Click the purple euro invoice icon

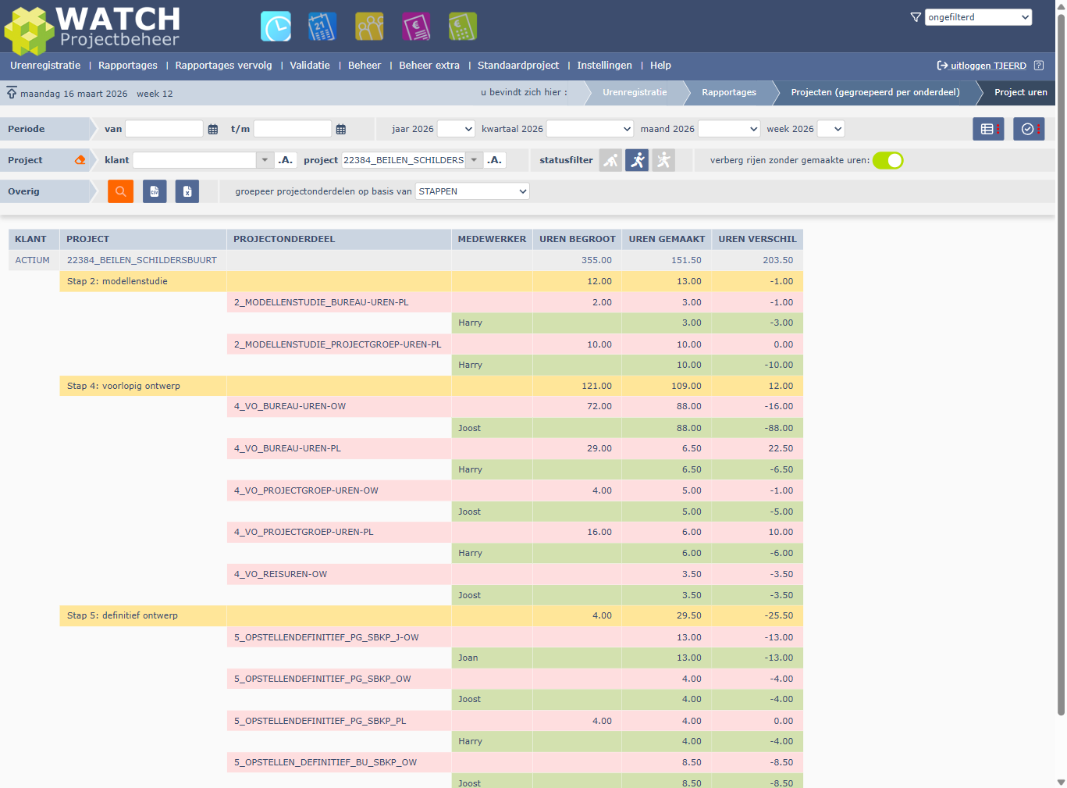pos(416,27)
